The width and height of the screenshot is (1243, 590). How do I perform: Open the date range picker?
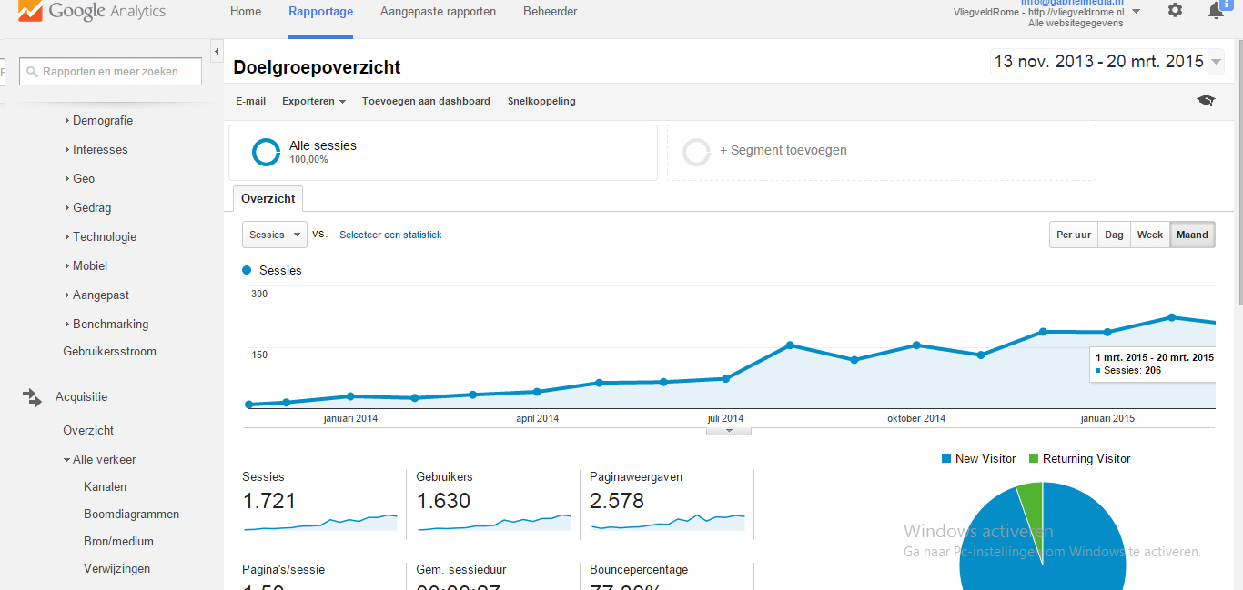click(x=1107, y=62)
